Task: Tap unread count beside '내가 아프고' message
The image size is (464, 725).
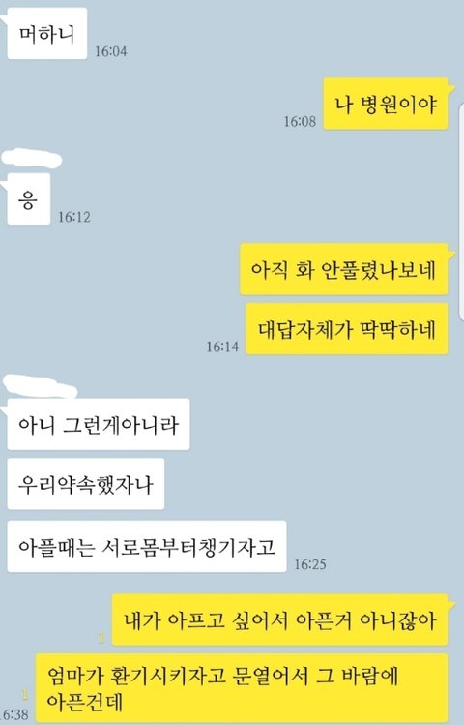Action: (102, 639)
